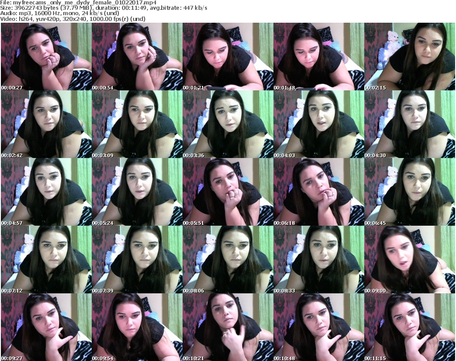Select the thumbnail stamped 00:03:09
Image resolution: width=456 pixels, height=361 pixels.
137,124
